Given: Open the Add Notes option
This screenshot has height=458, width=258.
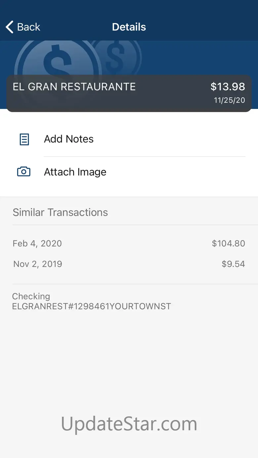Looking at the screenshot, I should coord(69,139).
